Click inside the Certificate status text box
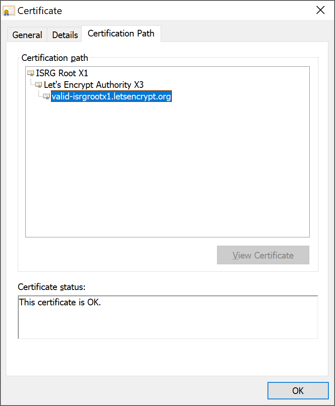 pyautogui.click(x=168, y=317)
